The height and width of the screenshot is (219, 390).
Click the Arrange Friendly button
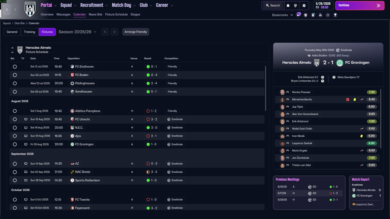click(x=136, y=32)
